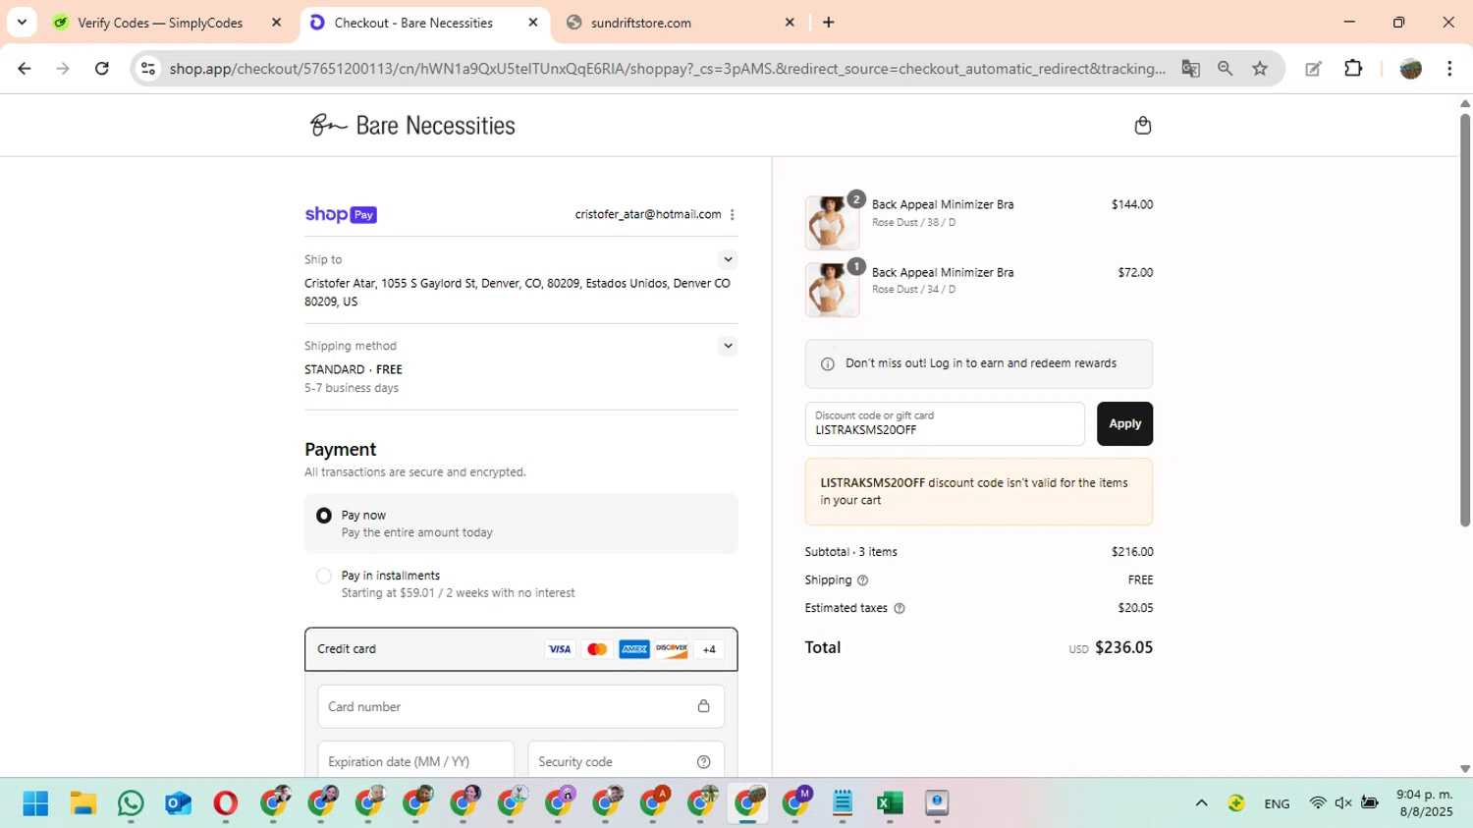The width and height of the screenshot is (1473, 828).
Task: Expand the Shipping method section
Action: pos(728,346)
